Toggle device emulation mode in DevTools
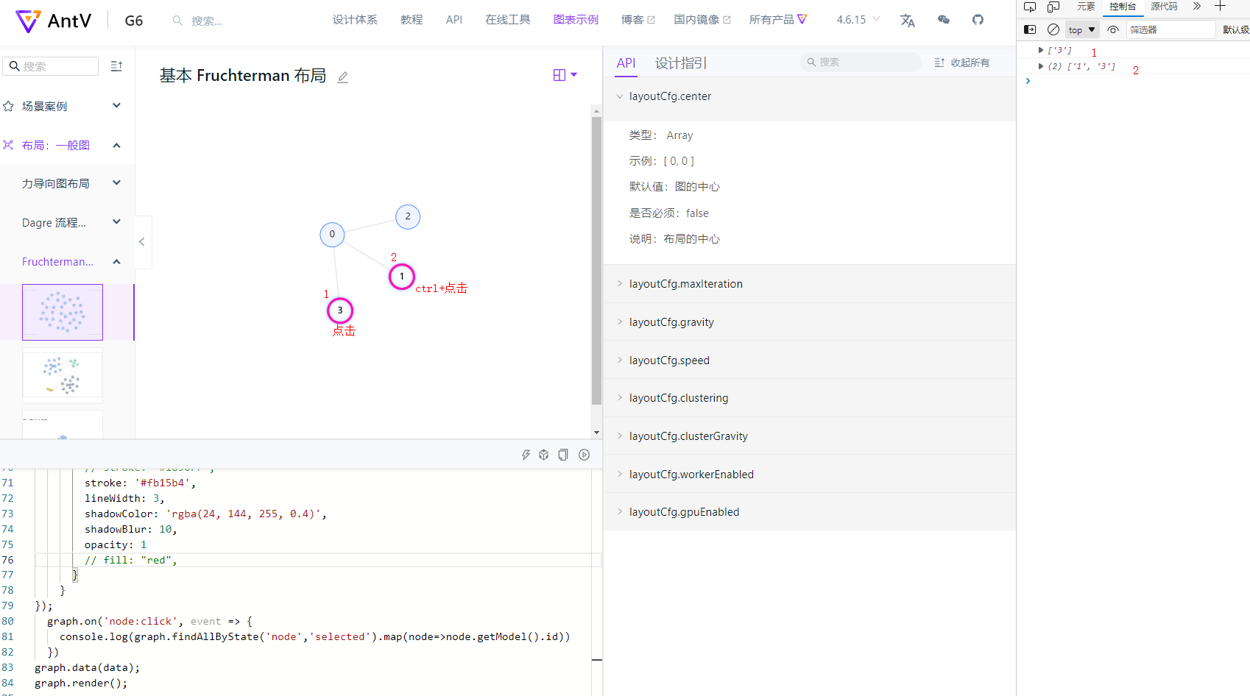Image resolution: width=1250 pixels, height=696 pixels. pyautogui.click(x=1053, y=7)
